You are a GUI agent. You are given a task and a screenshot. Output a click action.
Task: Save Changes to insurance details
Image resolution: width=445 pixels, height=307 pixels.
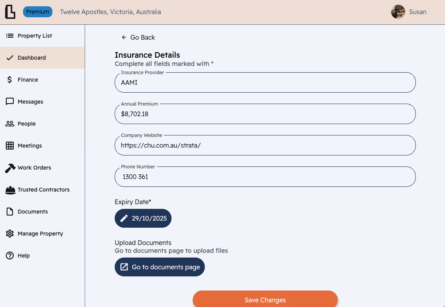point(265,299)
